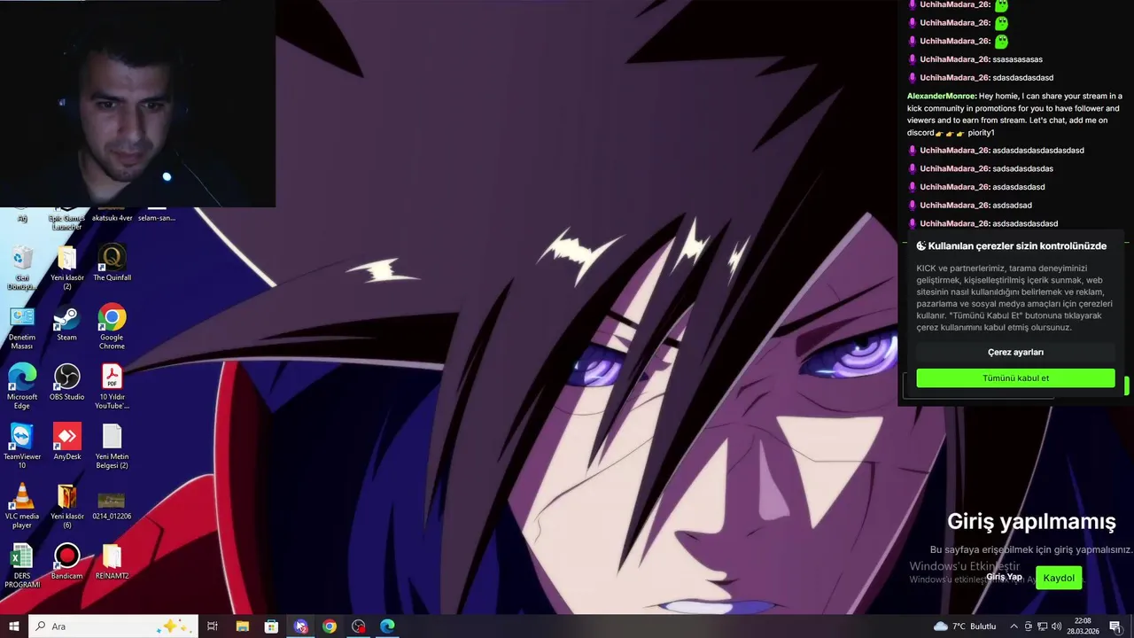
Task: Open the Recycle Bin (Geri Dönüşüm) desktop icon
Action: pyautogui.click(x=22, y=268)
